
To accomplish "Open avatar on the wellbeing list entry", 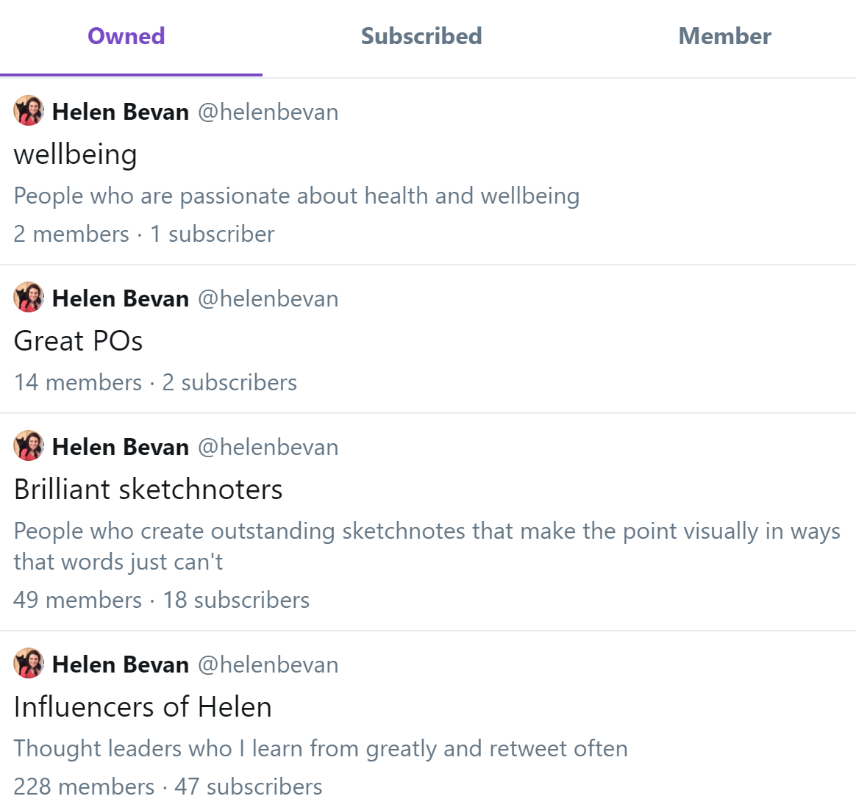I will pyautogui.click(x=29, y=111).
